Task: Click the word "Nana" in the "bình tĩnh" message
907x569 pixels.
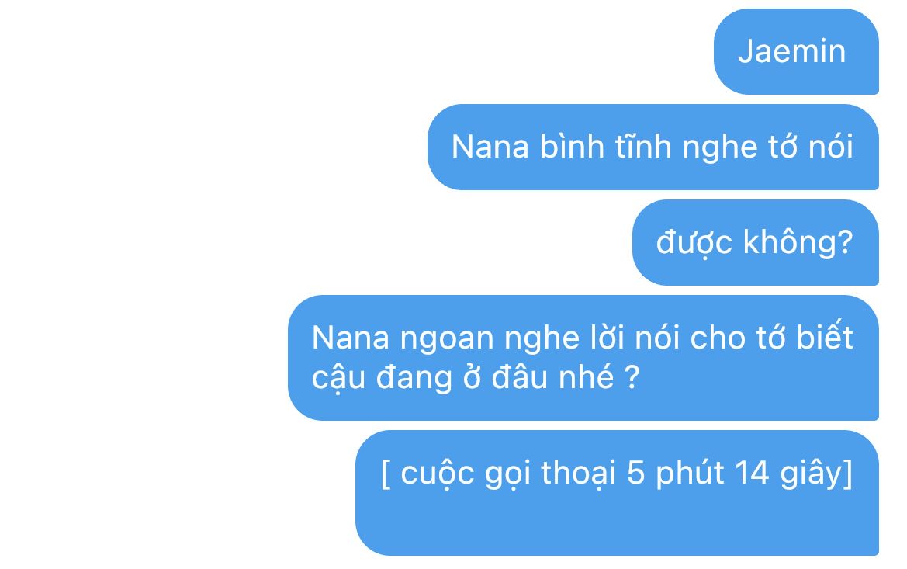Action: point(490,147)
